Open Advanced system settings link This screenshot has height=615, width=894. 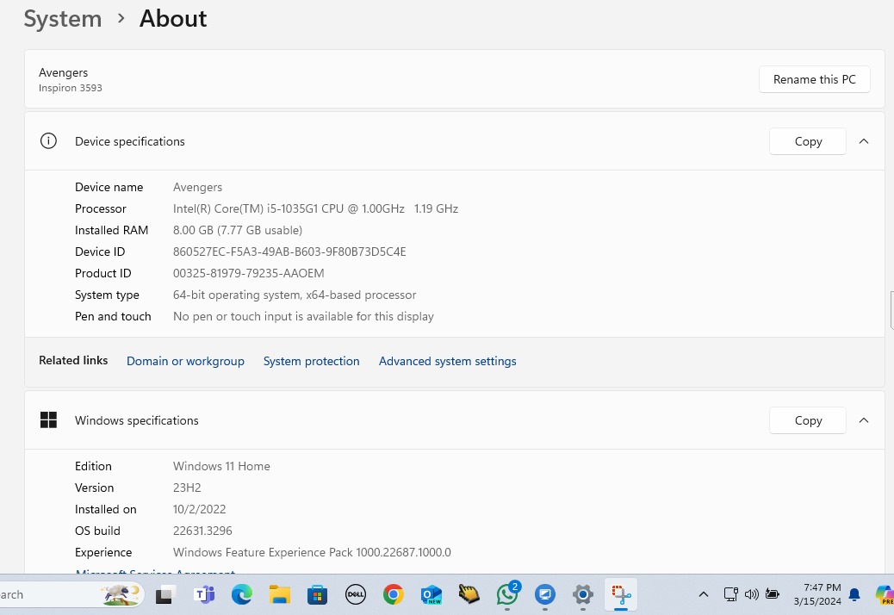click(x=447, y=361)
